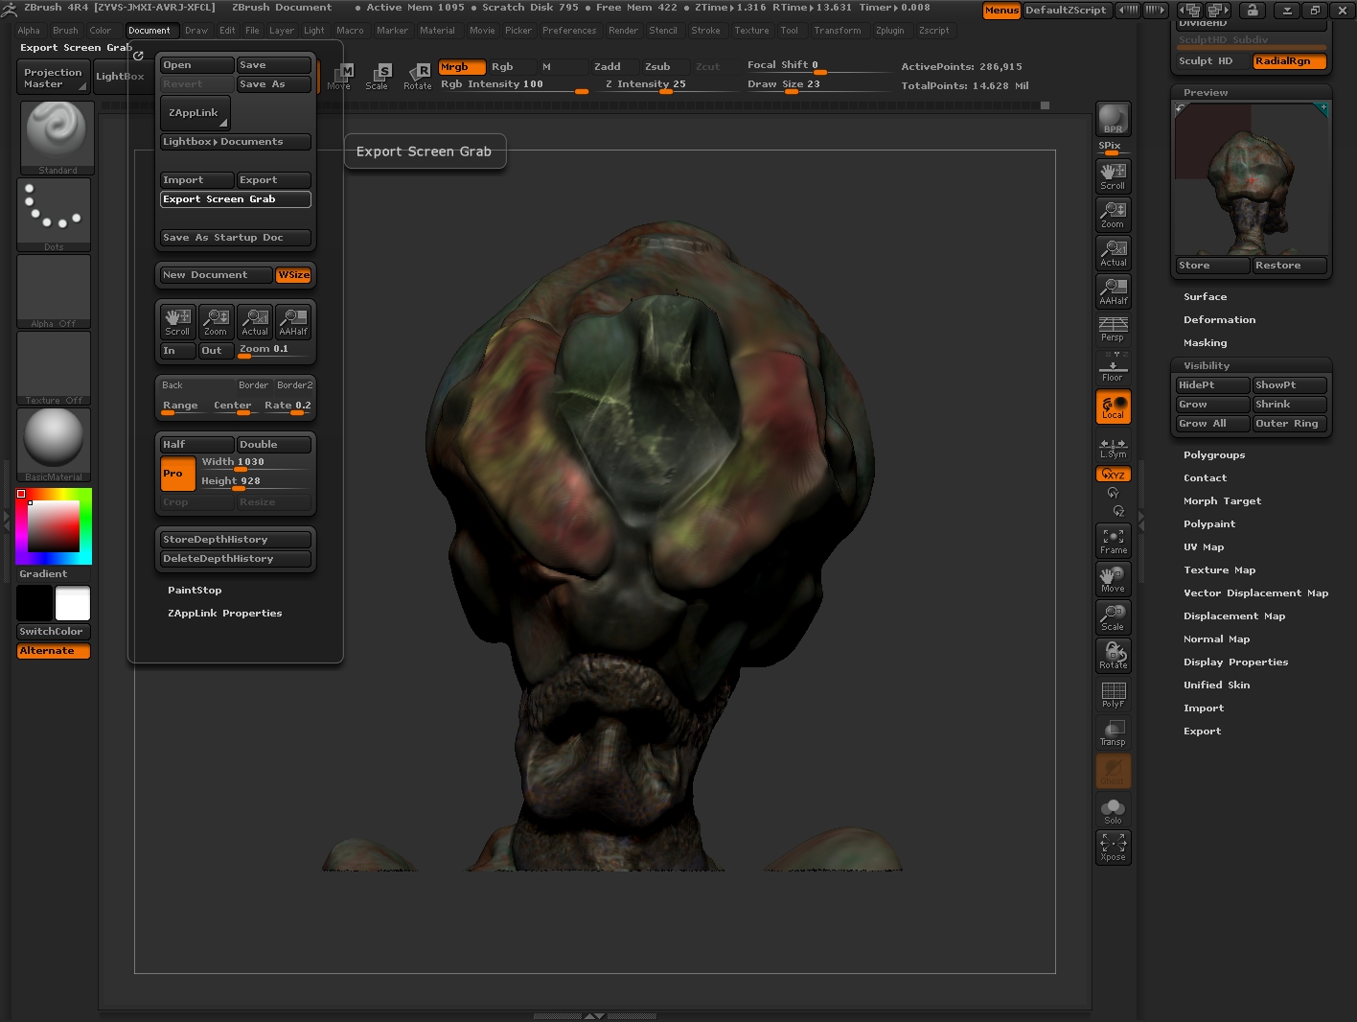Viewport: 1357px width, 1022px height.
Task: Open the Render menu
Action: coord(623,31)
